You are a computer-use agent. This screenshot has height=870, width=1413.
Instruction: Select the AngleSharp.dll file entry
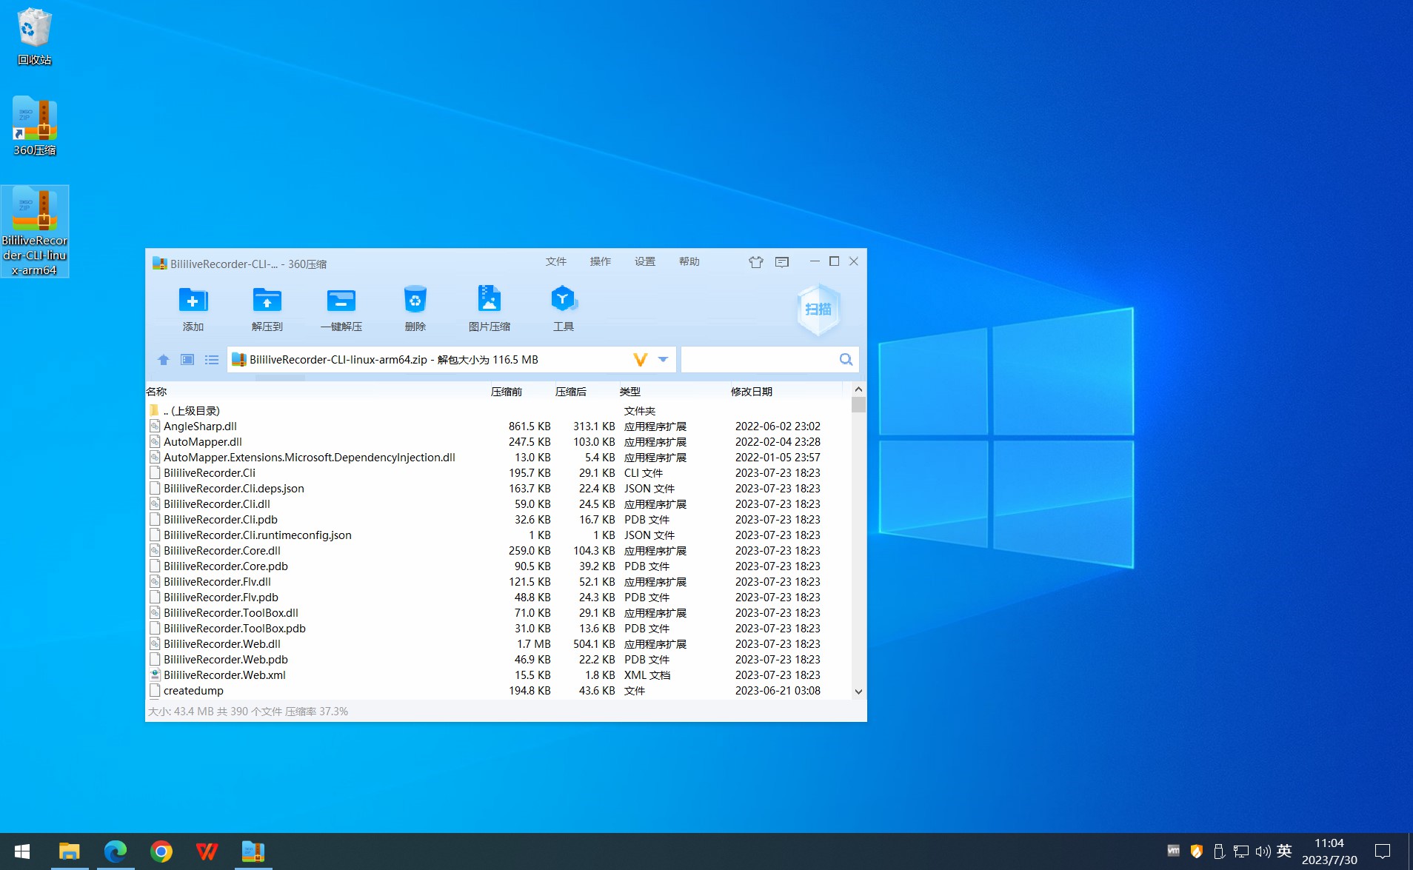click(x=200, y=426)
